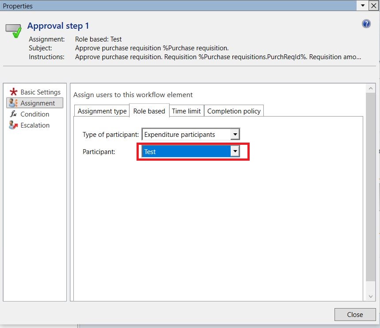Screen dimensions: 380x328
Task: Switch to the Completion policy tab
Action: pos(234,111)
